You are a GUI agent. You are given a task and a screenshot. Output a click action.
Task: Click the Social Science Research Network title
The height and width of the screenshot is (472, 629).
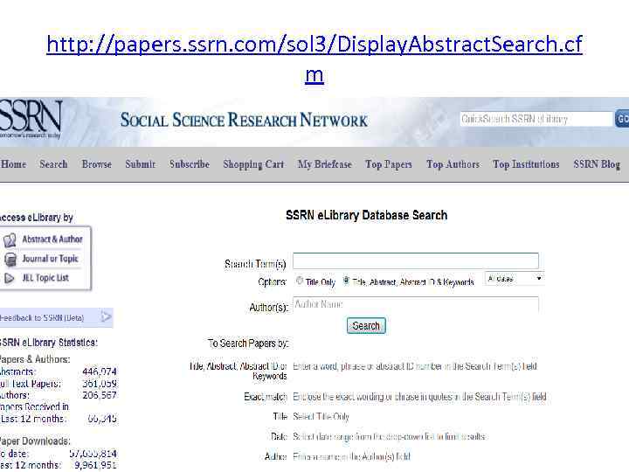click(x=244, y=120)
